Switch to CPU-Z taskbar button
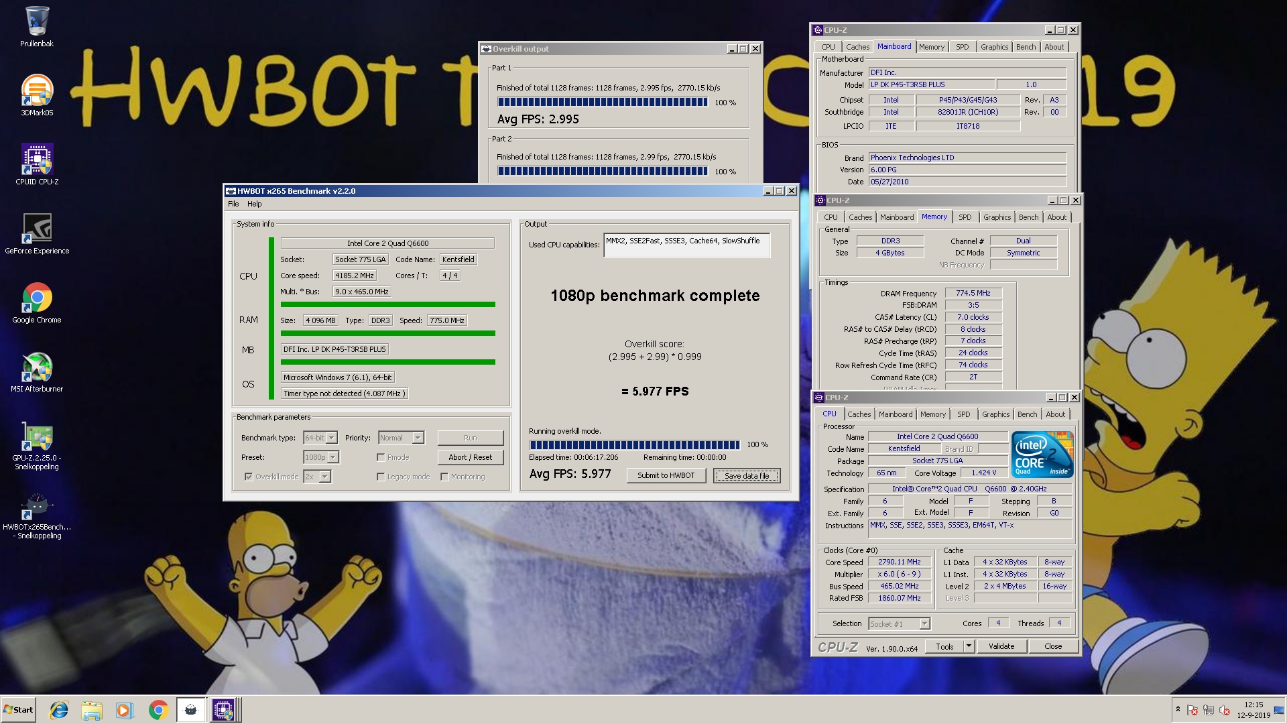This screenshot has width=1287, height=724. click(224, 710)
